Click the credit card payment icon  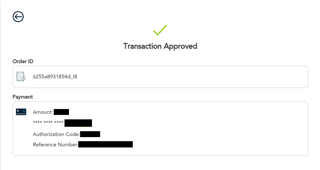[x=21, y=112]
